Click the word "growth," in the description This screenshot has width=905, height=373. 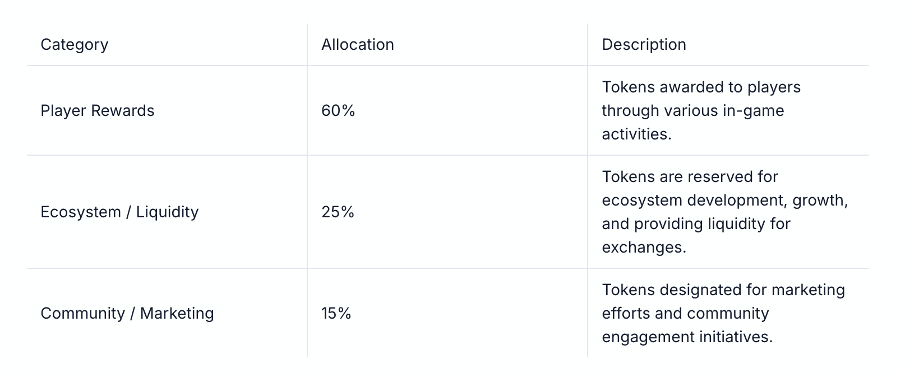click(x=820, y=201)
